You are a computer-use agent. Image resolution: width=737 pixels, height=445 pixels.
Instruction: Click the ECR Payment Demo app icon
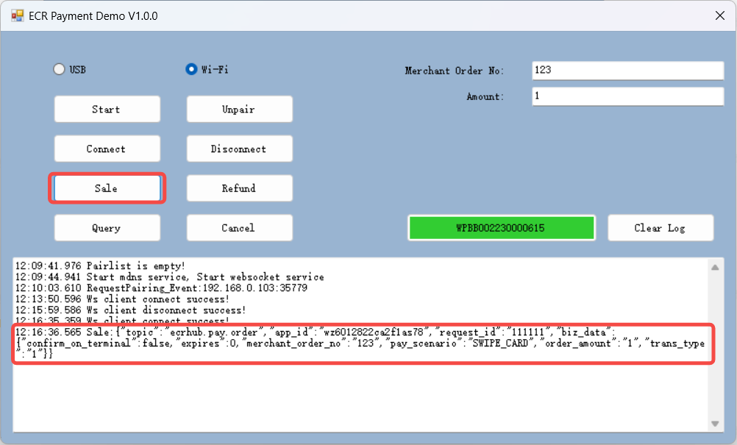point(18,15)
